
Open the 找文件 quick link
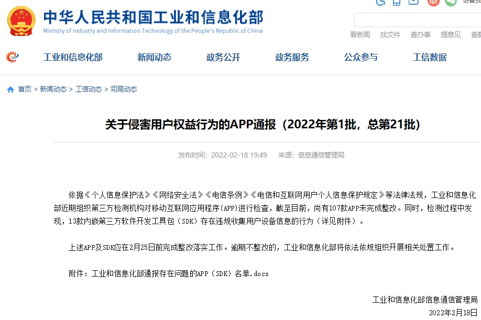coord(390,34)
